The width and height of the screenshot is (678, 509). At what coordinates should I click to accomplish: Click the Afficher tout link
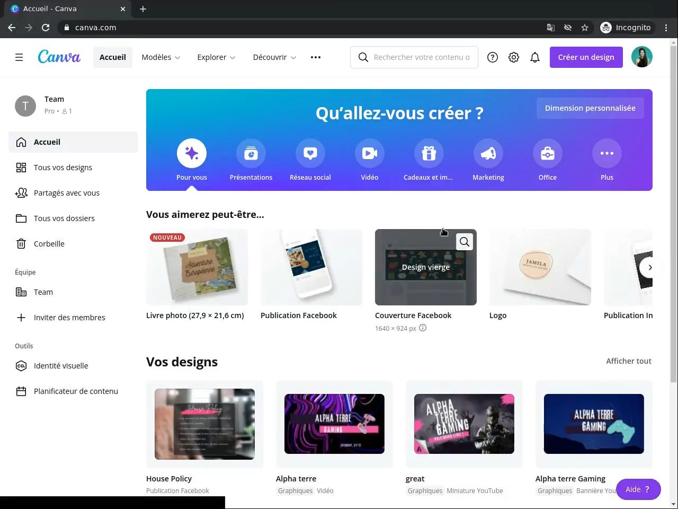[629, 361]
